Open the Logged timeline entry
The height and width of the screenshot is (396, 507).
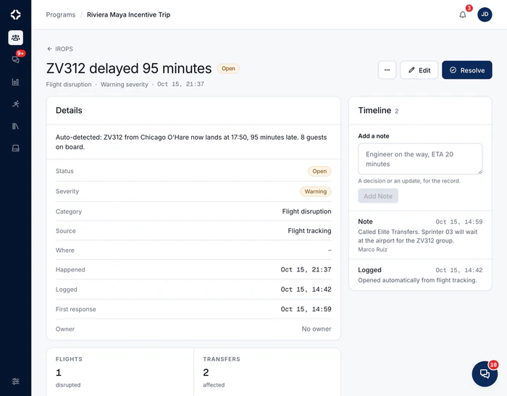pyautogui.click(x=420, y=275)
